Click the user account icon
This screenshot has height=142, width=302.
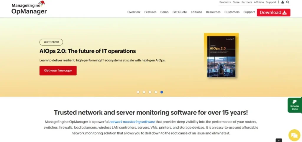pos(283,2)
